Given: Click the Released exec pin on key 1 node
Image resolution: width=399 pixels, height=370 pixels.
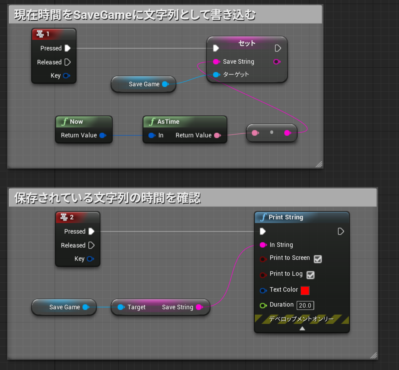Looking at the screenshot, I should tap(67, 62).
